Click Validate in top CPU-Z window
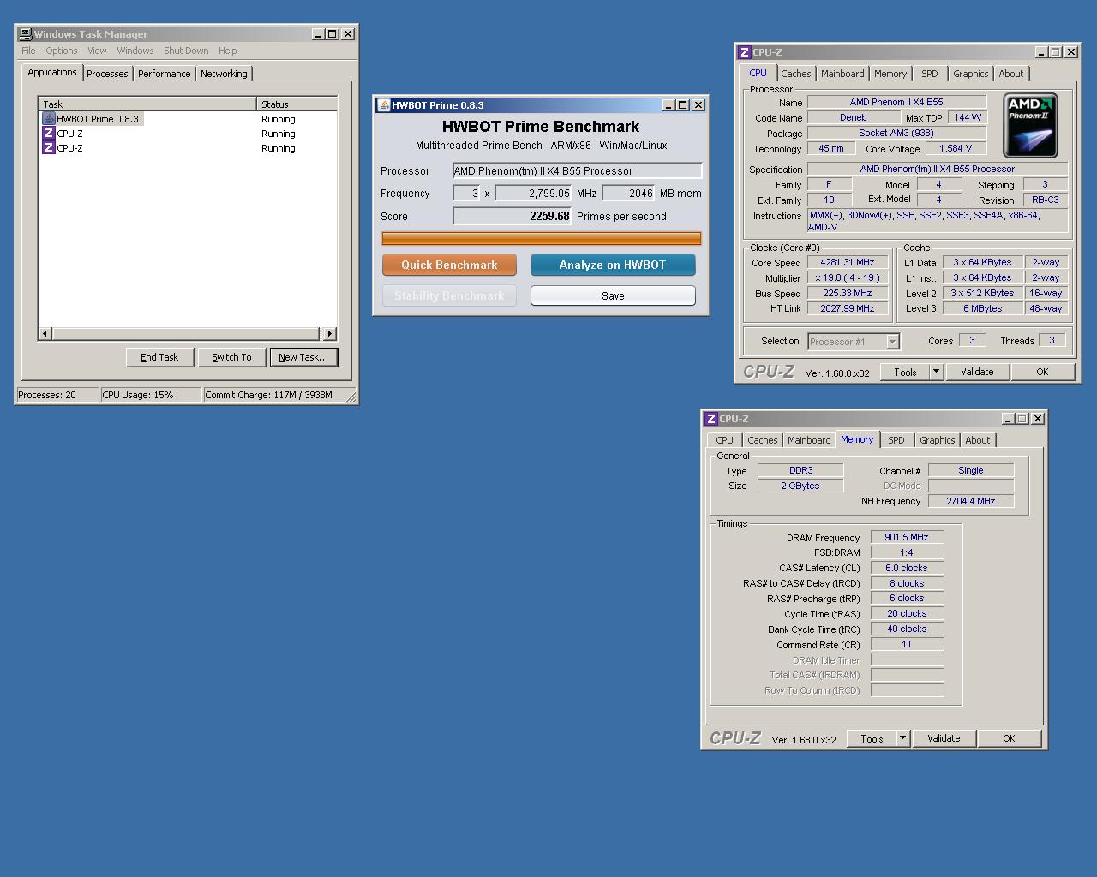The width and height of the screenshot is (1097, 877). [x=977, y=372]
